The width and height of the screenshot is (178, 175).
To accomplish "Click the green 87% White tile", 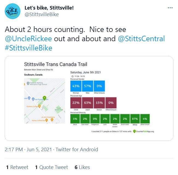I will (135, 119).
